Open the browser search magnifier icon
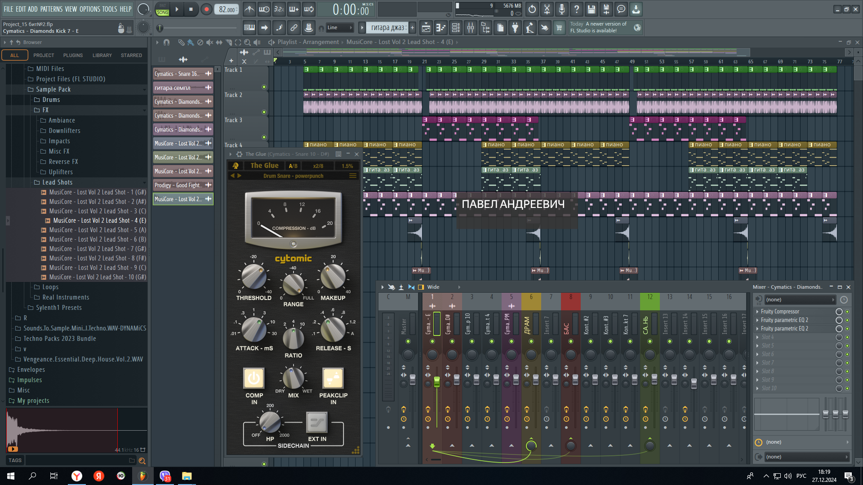This screenshot has height=485, width=863. coord(142,460)
